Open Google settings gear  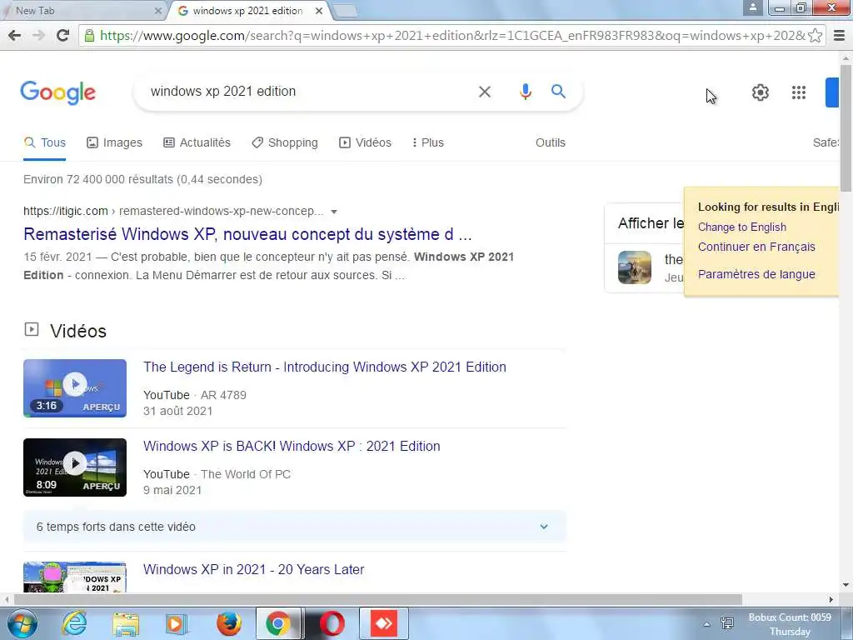[x=760, y=92]
